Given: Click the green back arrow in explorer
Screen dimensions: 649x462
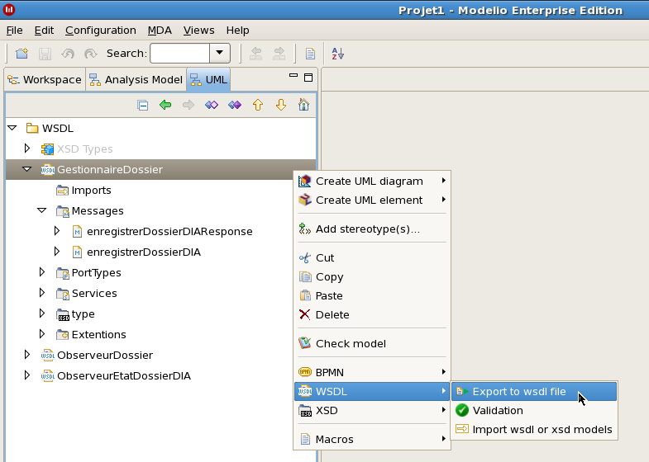Looking at the screenshot, I should point(165,105).
